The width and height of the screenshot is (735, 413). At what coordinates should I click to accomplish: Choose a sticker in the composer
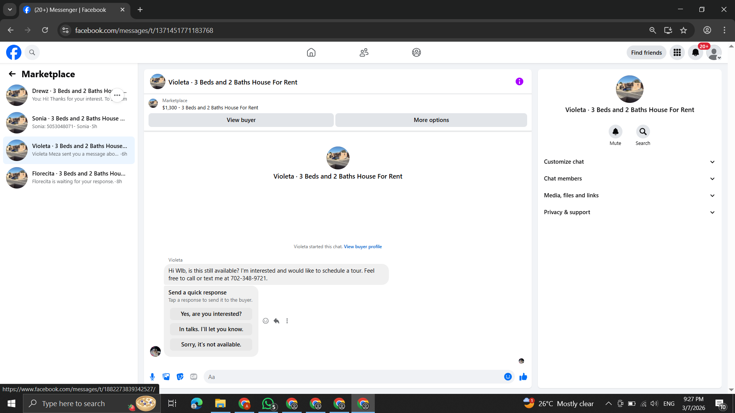[x=180, y=377]
